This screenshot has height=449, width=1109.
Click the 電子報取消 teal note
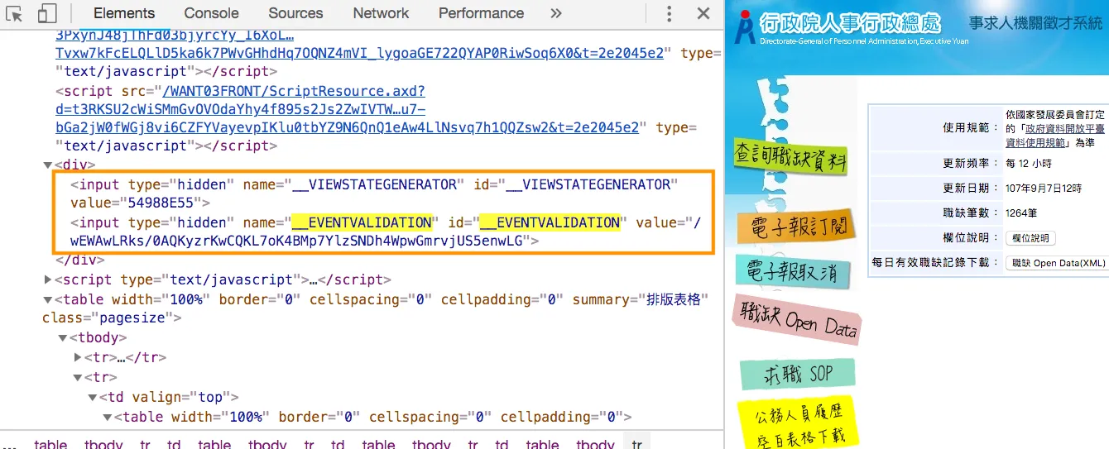pyautogui.click(x=792, y=271)
